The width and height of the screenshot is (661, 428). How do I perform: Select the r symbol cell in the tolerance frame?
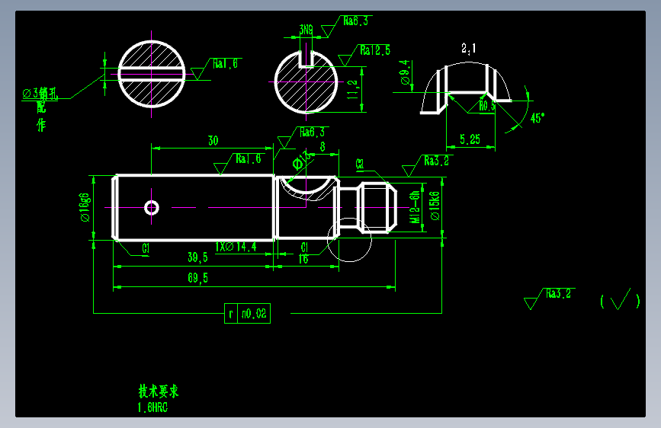[231, 314]
